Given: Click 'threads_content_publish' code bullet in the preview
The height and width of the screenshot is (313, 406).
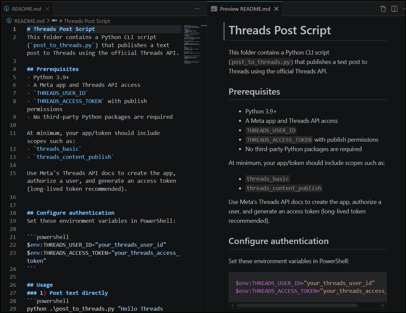Looking at the screenshot, I should click(284, 188).
